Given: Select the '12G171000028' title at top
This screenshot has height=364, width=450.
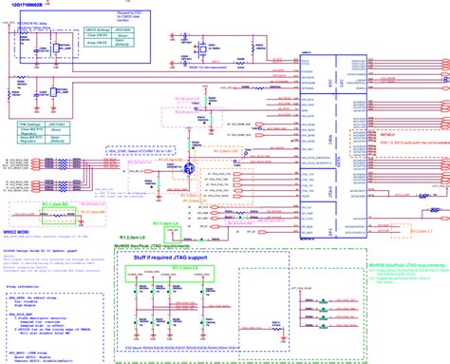Looking at the screenshot, I should [x=27, y=5].
